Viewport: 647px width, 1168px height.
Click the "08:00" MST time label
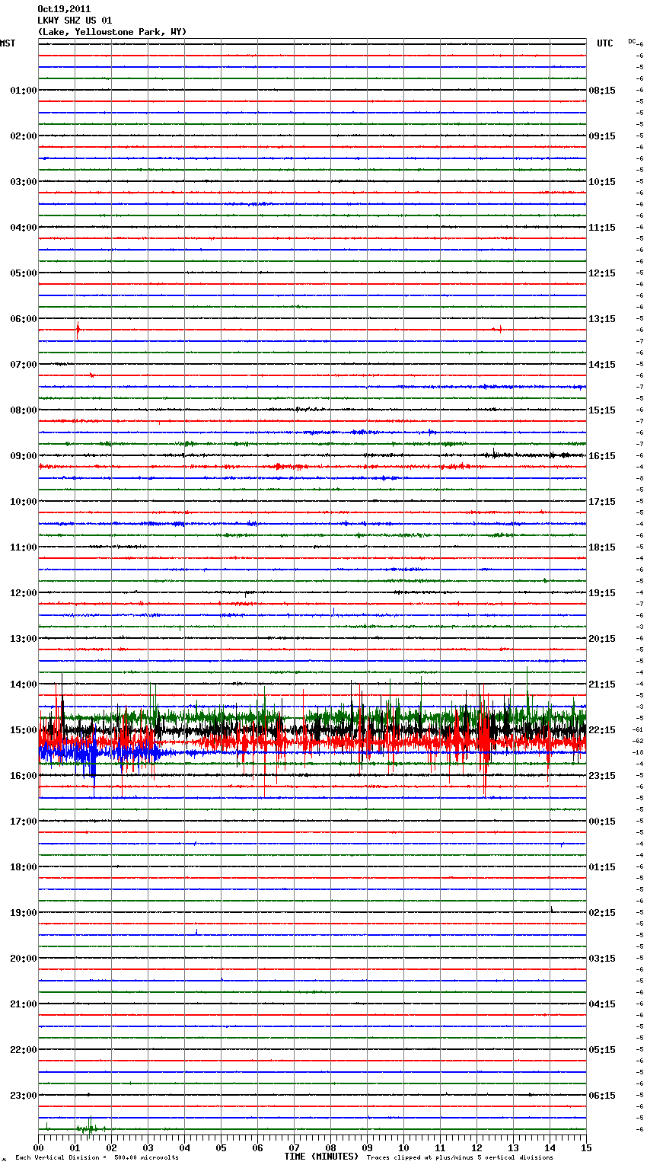[x=24, y=410]
